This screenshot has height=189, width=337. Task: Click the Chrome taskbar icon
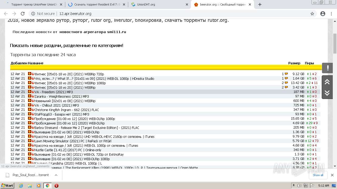[47, 186]
